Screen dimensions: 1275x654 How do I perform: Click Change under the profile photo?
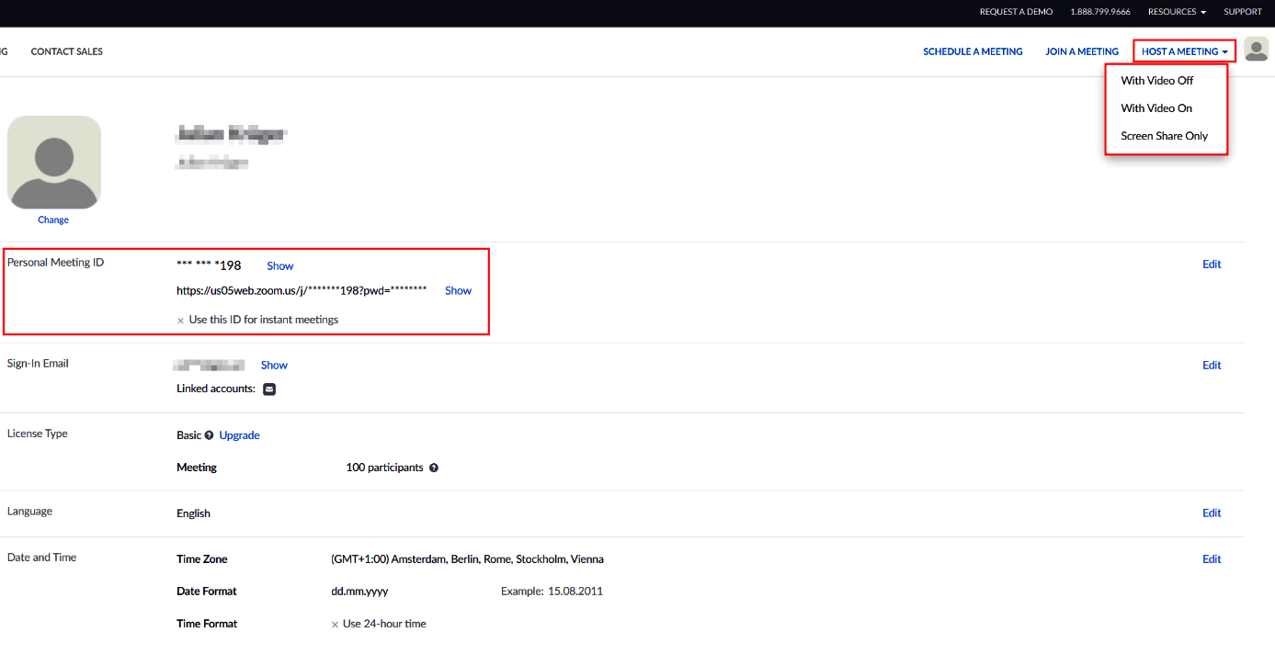[53, 220]
